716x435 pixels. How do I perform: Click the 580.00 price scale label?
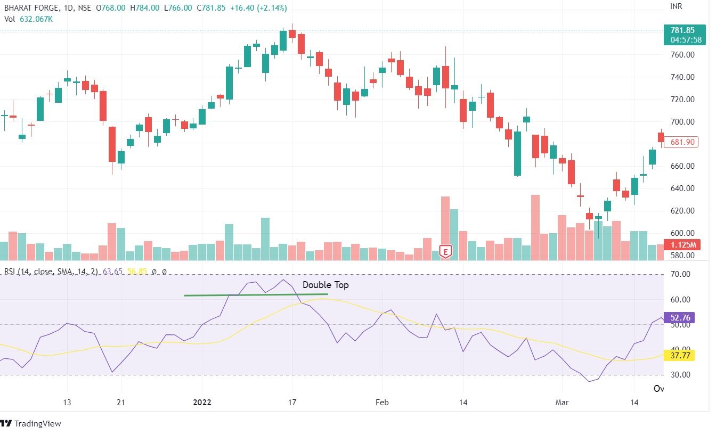pyautogui.click(x=682, y=256)
